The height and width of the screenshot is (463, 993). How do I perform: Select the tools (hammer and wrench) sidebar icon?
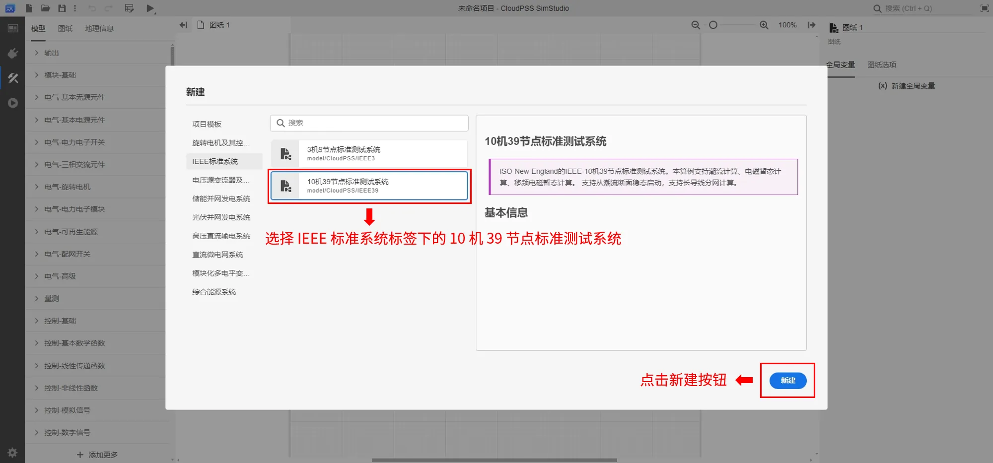(x=13, y=78)
